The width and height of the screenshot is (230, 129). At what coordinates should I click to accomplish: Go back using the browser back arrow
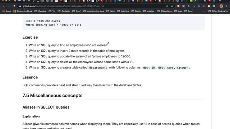click(x=3, y=6)
